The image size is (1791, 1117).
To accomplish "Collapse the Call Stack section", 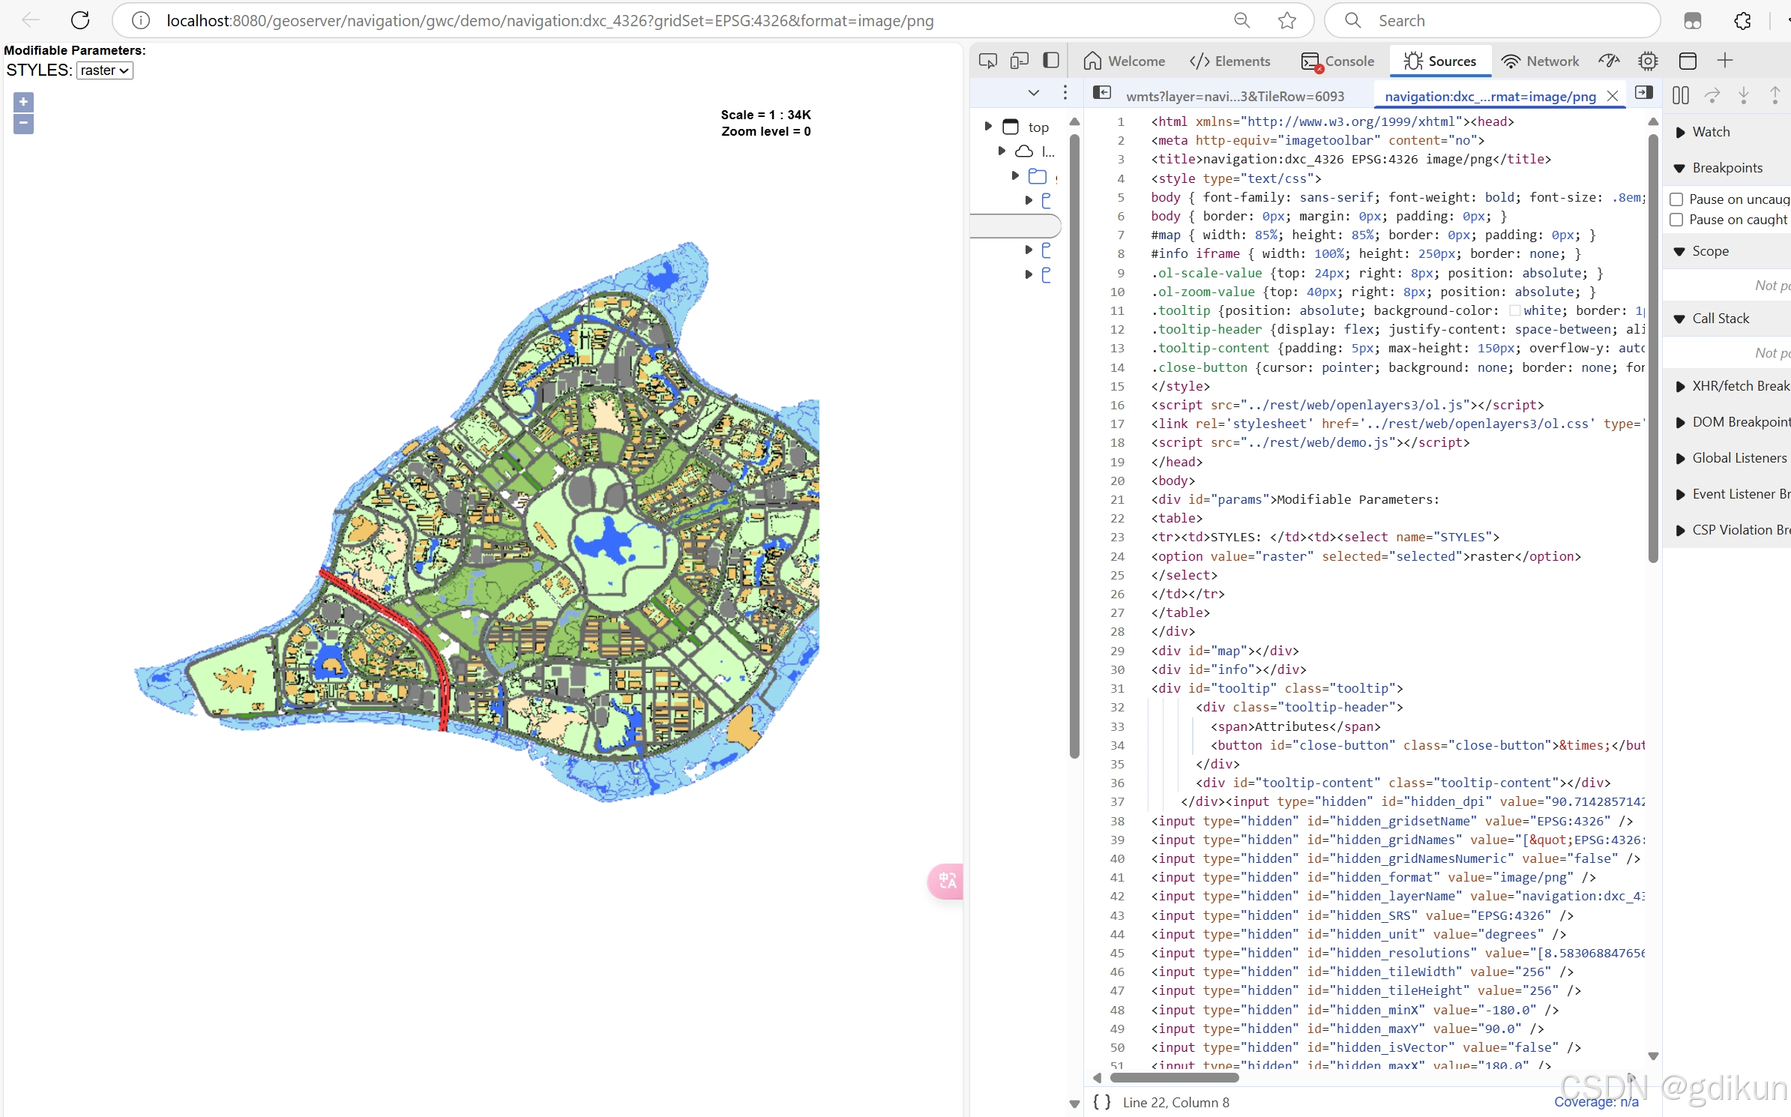I will point(1680,319).
